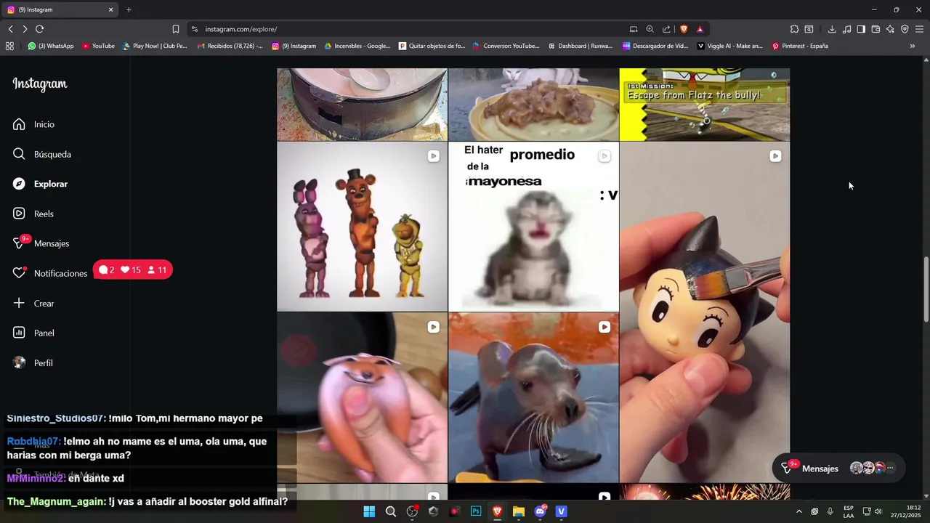Click the music note playlist icon
The width and height of the screenshot is (930, 523).
tap(846, 29)
